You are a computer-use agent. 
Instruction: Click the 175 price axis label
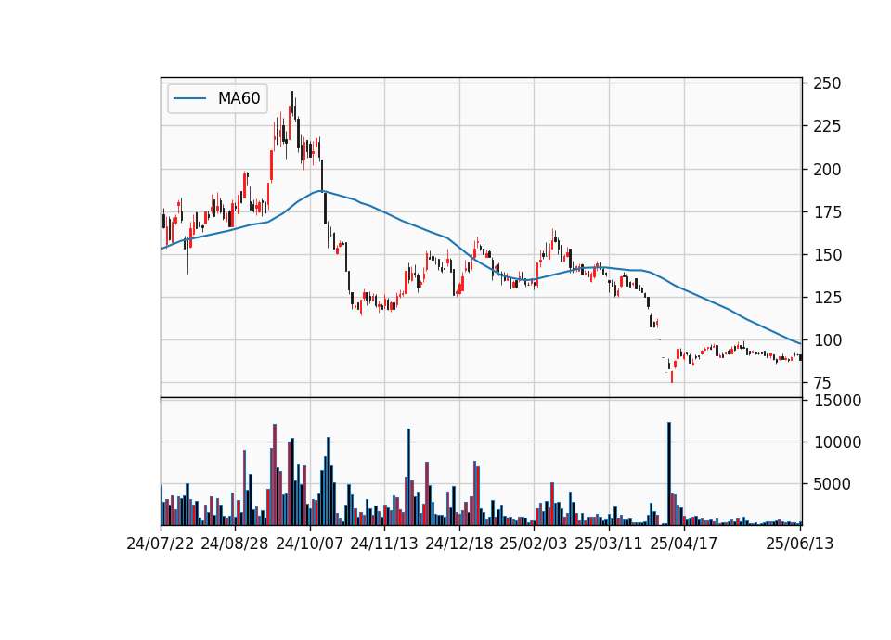827,212
